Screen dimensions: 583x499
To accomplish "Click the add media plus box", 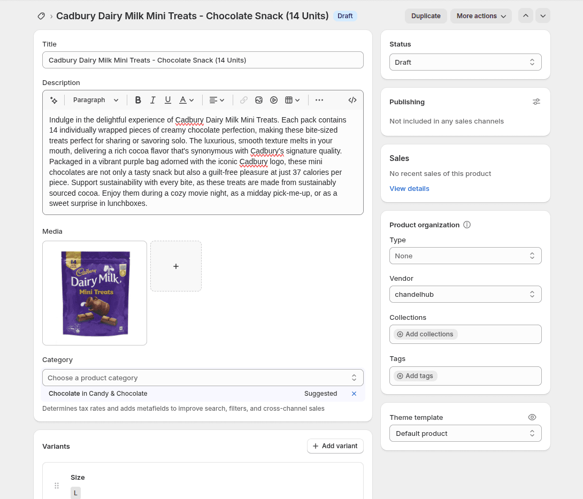I will tap(176, 266).
